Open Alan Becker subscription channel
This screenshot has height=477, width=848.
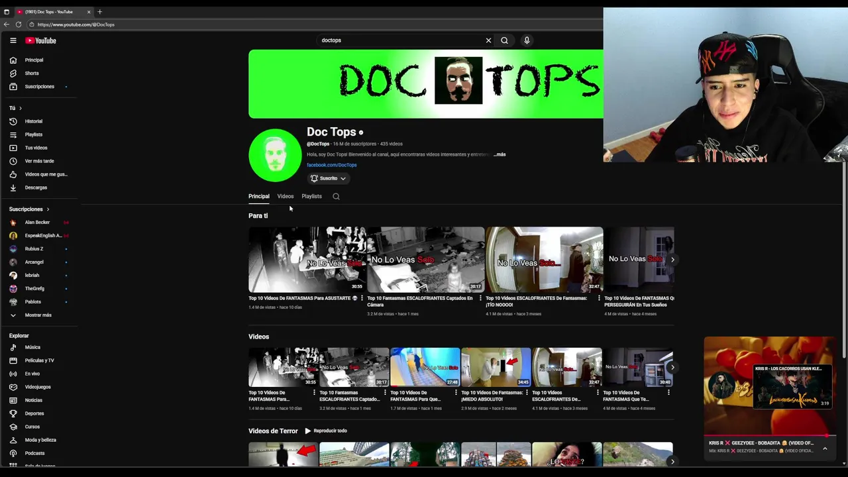[x=38, y=223]
